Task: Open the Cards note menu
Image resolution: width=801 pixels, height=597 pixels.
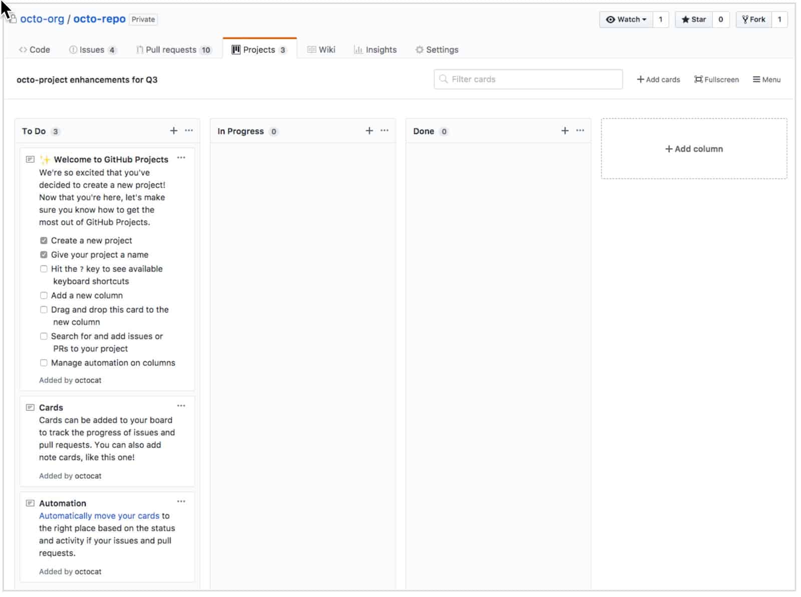Action: point(181,406)
